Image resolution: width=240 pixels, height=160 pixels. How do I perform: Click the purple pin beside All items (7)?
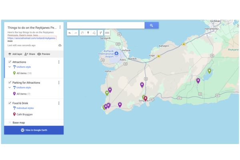pos(14,94)
